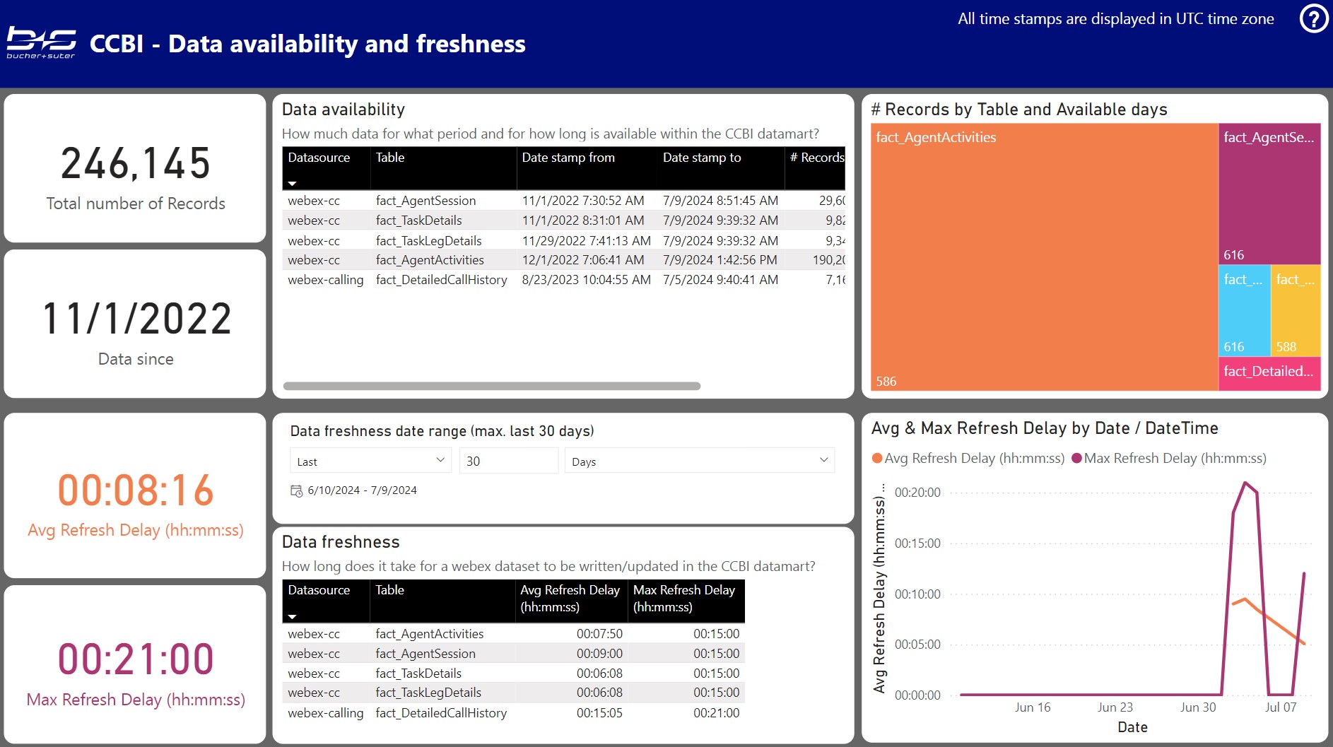This screenshot has height=747, width=1333.
Task: Select fact_DetailedCallHistory row in Data availability
Action: pyautogui.click(x=564, y=280)
